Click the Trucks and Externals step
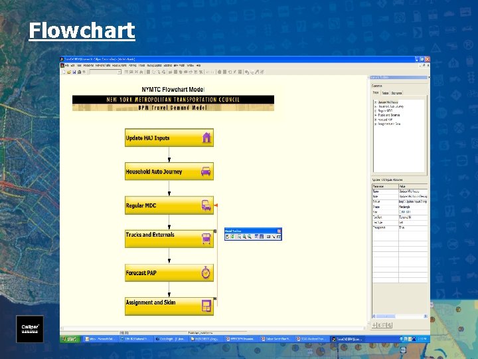Screen dimensions: 478x359 (x=169, y=239)
